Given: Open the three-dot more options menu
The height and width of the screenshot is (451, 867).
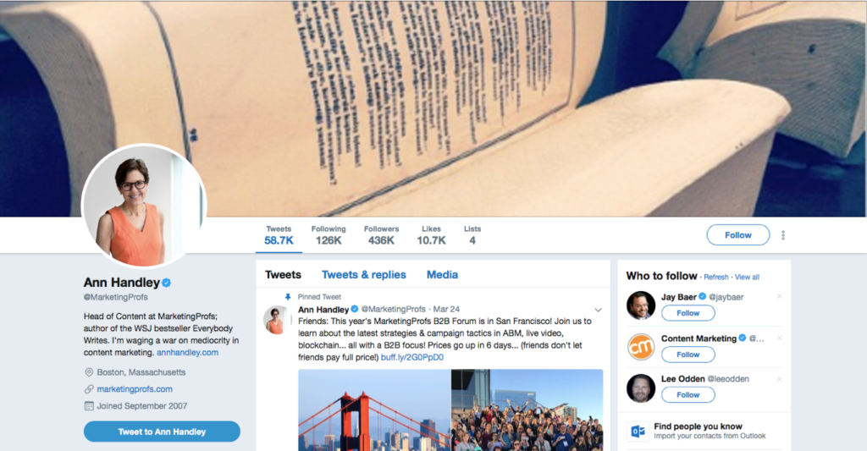Looking at the screenshot, I should (783, 235).
